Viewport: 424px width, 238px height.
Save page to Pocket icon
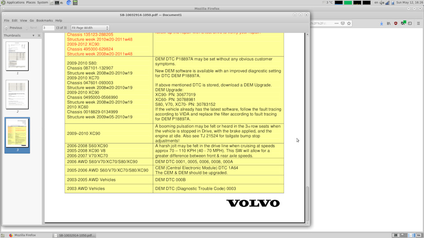tap(343, 23)
